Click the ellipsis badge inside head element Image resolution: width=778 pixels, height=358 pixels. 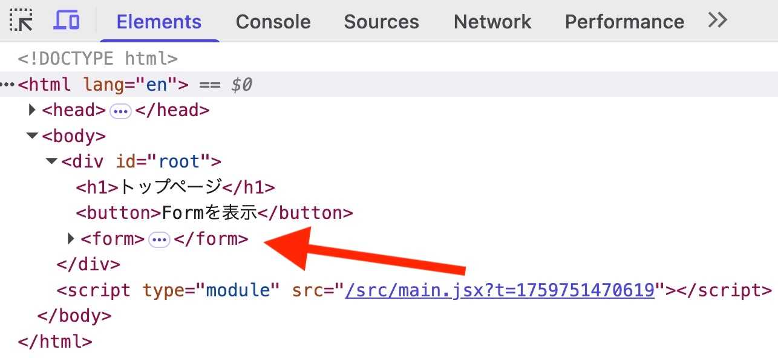point(121,111)
